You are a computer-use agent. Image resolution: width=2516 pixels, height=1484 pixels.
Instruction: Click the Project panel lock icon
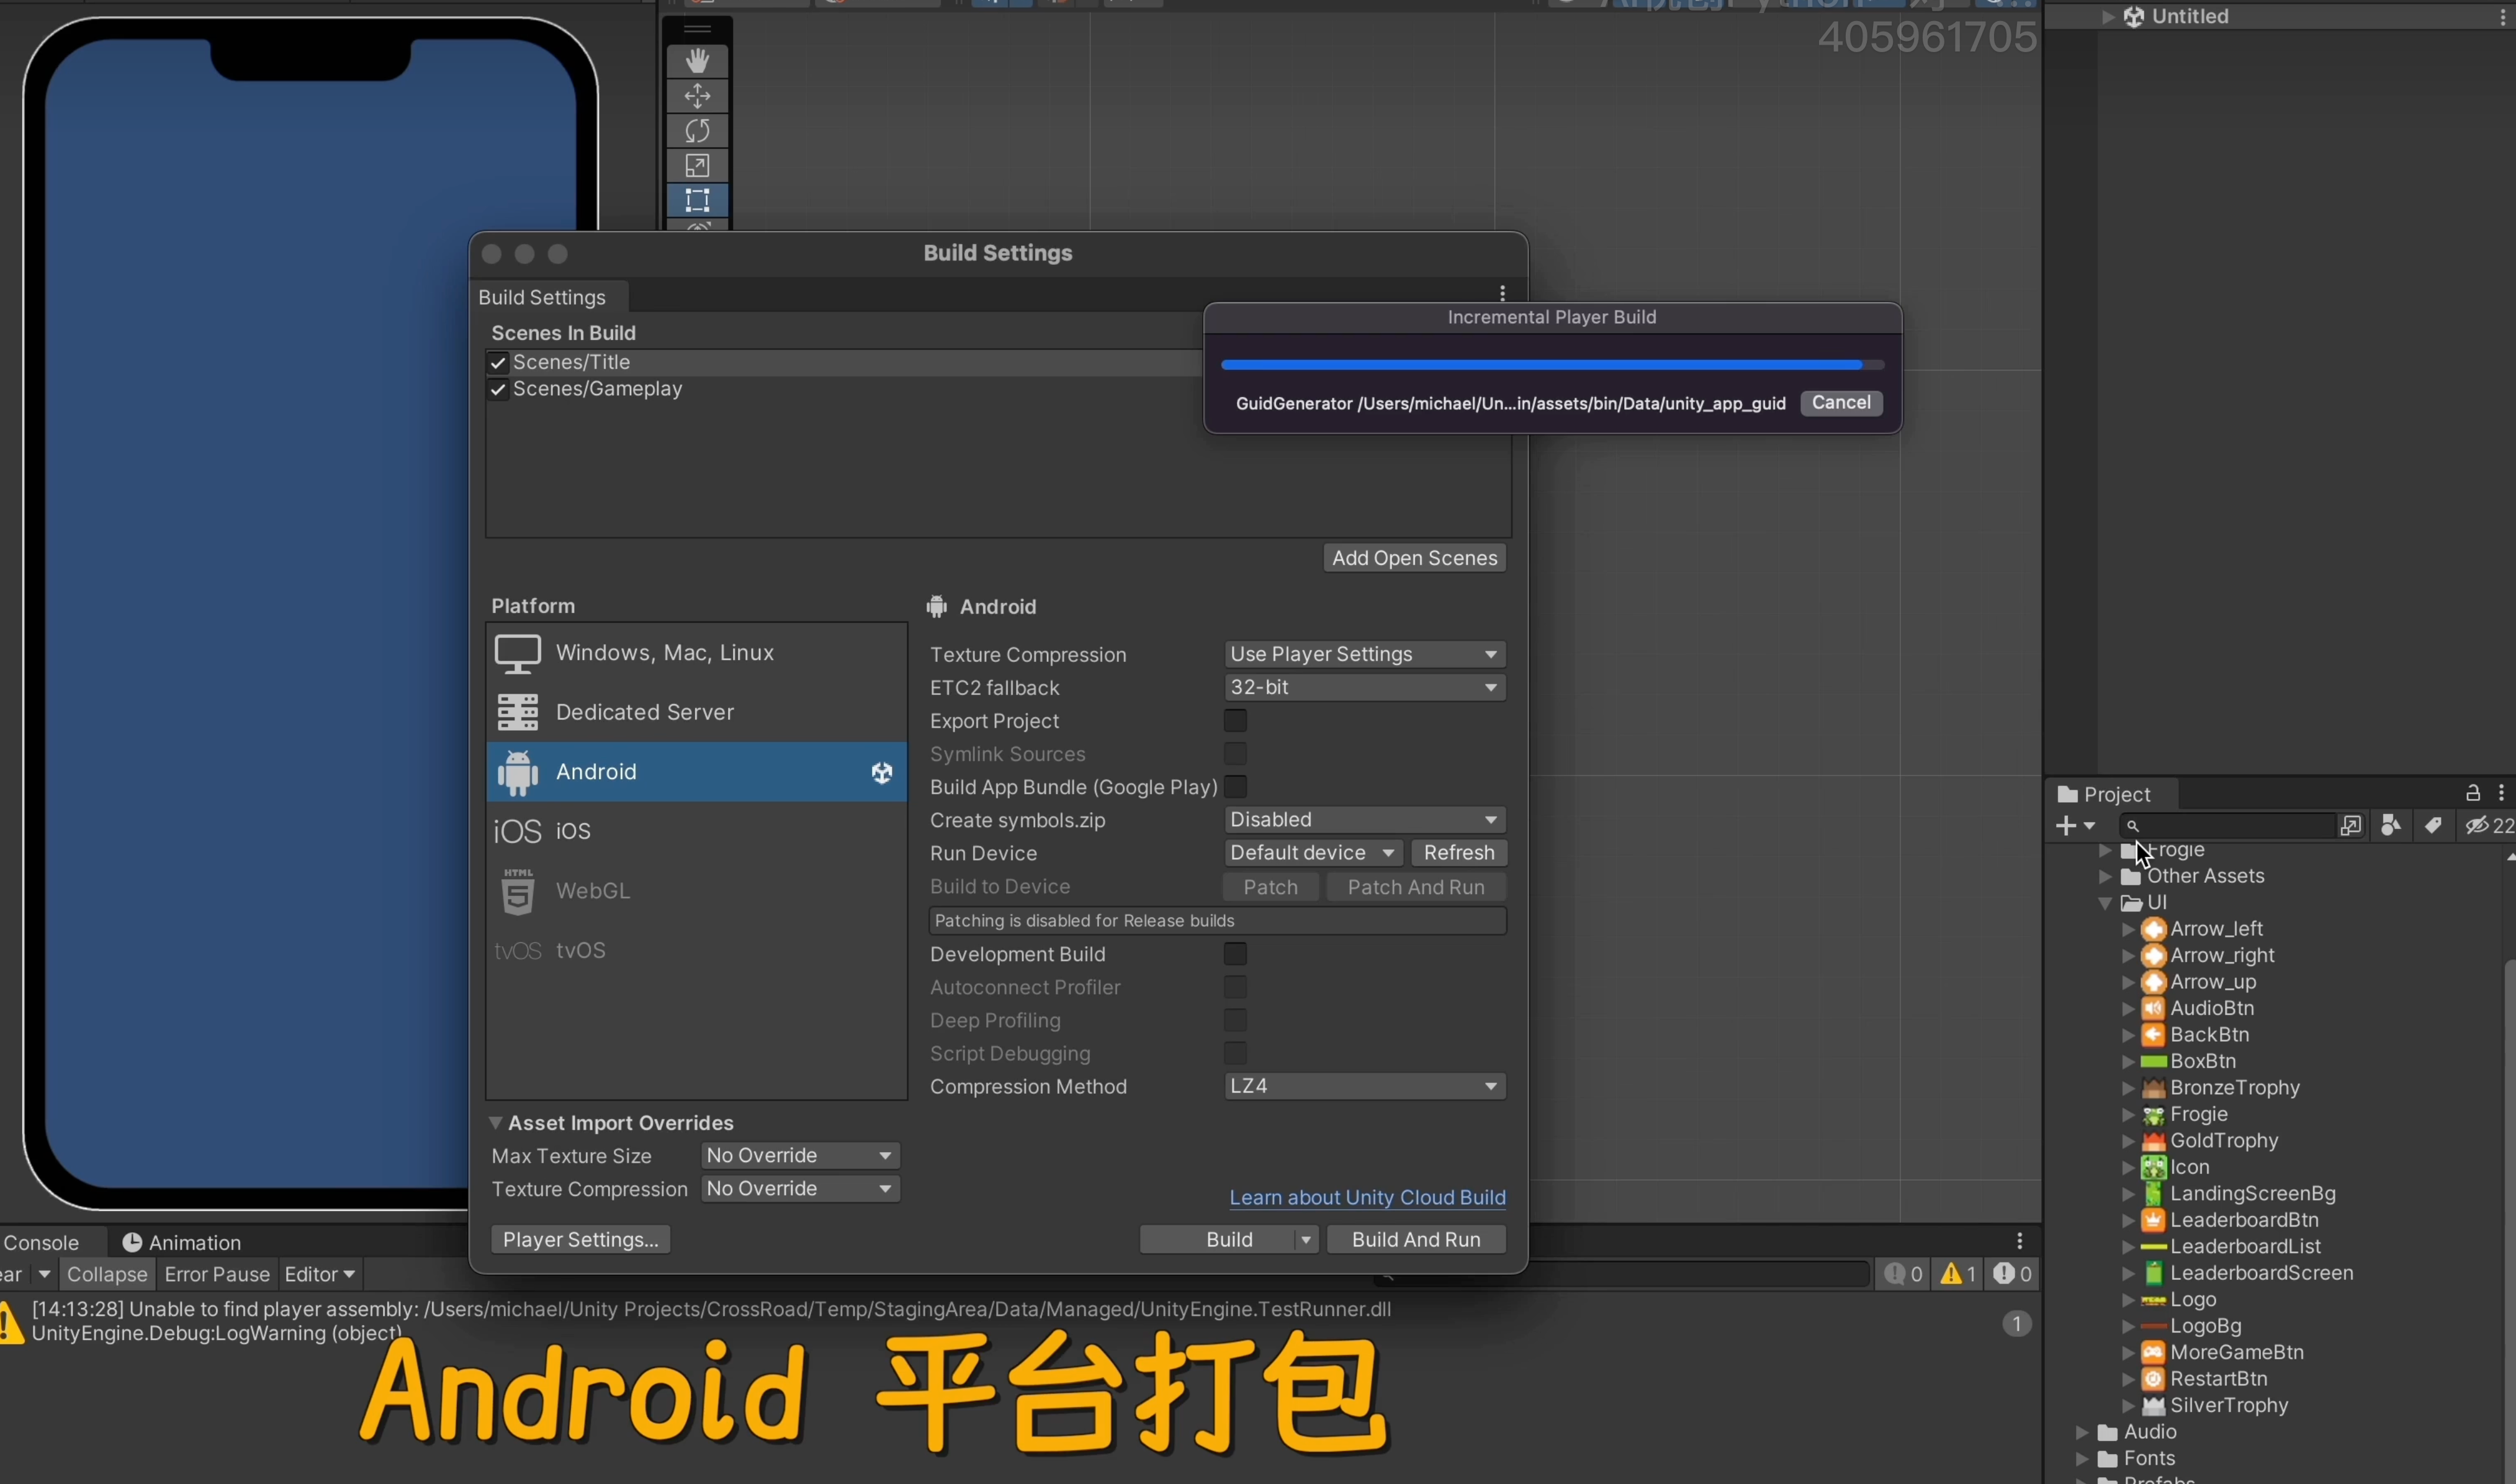[2472, 793]
